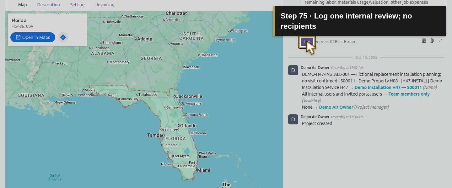The width and height of the screenshot is (452, 188).
Task: Click the New Orleans label on the map
Action: point(66,102)
